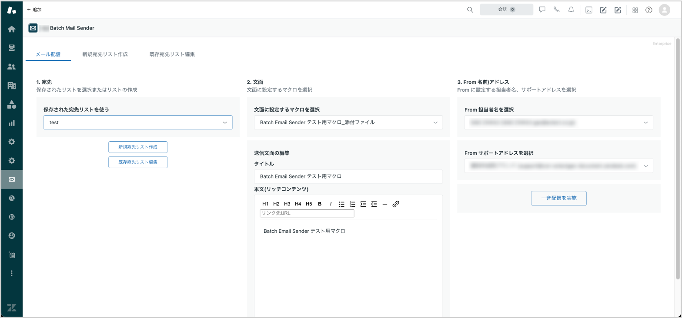
Task: Toggle bold formatting in editor toolbar
Action: [x=320, y=204]
